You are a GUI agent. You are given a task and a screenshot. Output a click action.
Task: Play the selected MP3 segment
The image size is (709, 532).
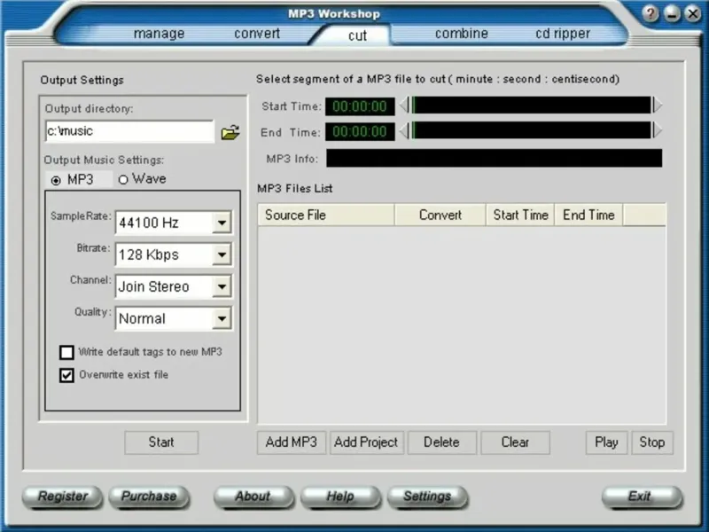click(x=606, y=442)
